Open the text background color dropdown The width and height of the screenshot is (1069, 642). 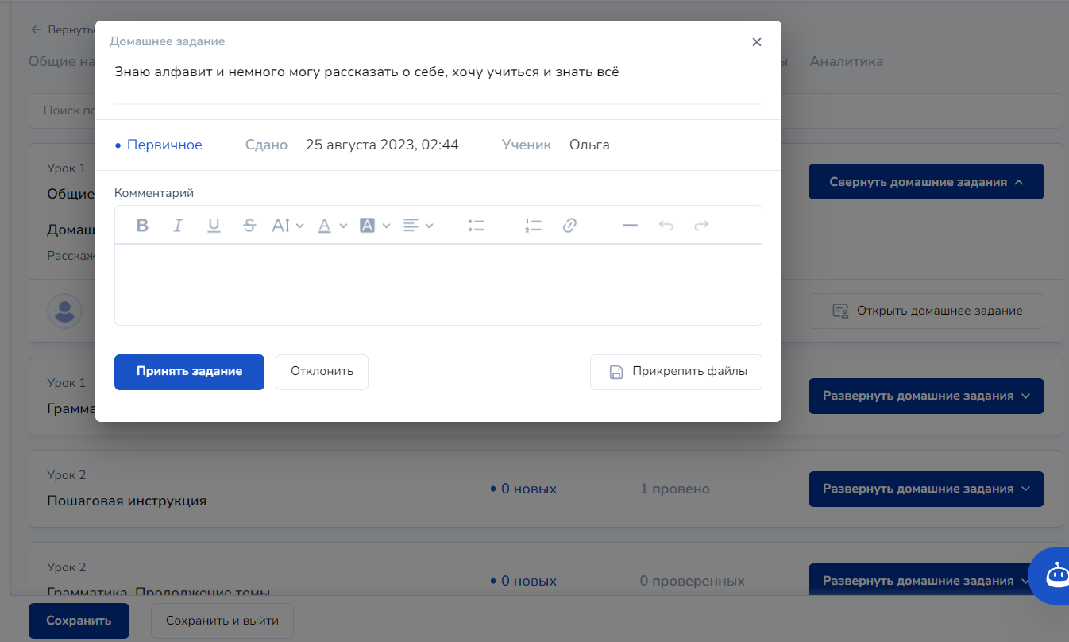click(375, 226)
